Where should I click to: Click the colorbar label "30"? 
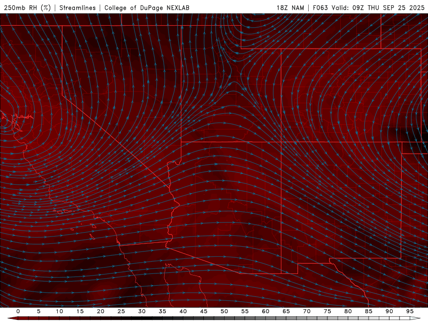point(142,311)
